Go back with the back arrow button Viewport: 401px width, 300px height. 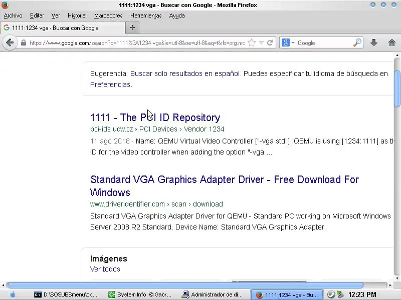click(10, 42)
